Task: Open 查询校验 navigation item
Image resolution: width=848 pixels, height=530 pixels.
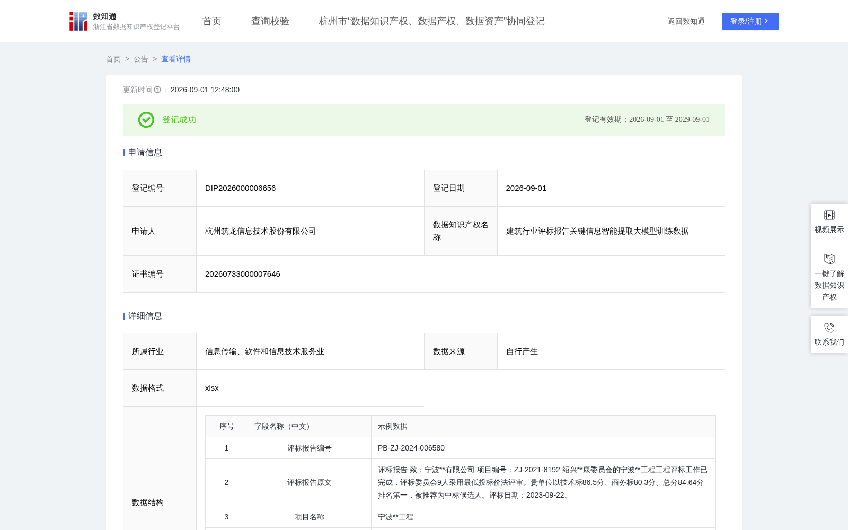Action: pyautogui.click(x=270, y=21)
